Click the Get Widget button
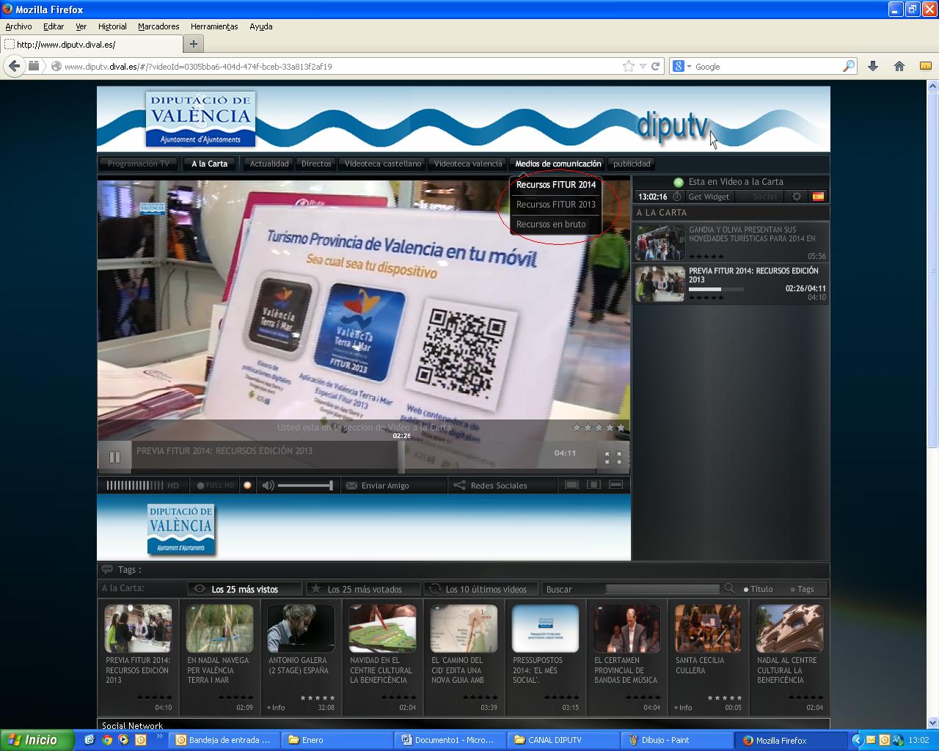The height and width of the screenshot is (751, 939). (709, 197)
